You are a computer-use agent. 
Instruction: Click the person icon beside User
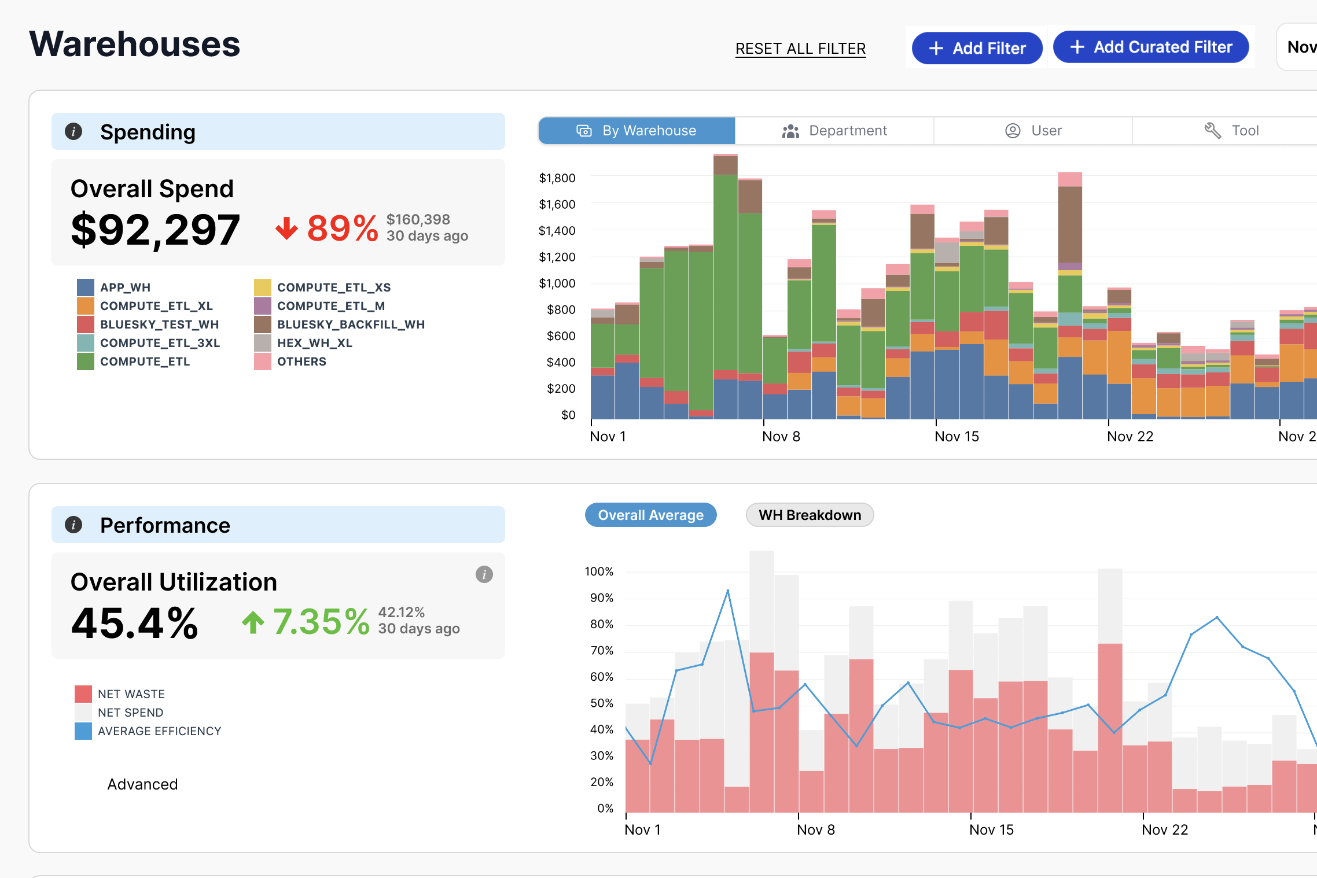(x=1013, y=131)
